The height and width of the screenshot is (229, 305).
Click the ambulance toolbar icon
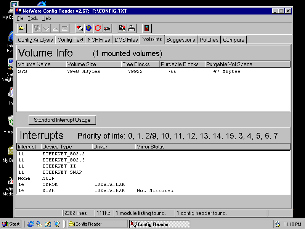107,28
